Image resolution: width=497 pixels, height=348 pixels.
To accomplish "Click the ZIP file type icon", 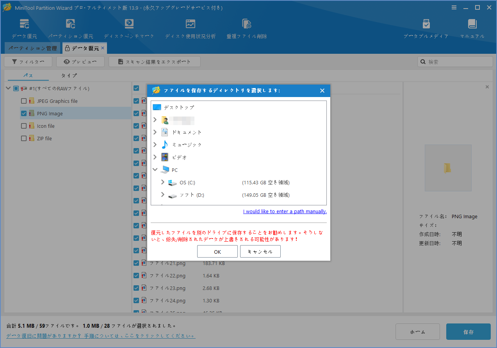I will 32,138.
